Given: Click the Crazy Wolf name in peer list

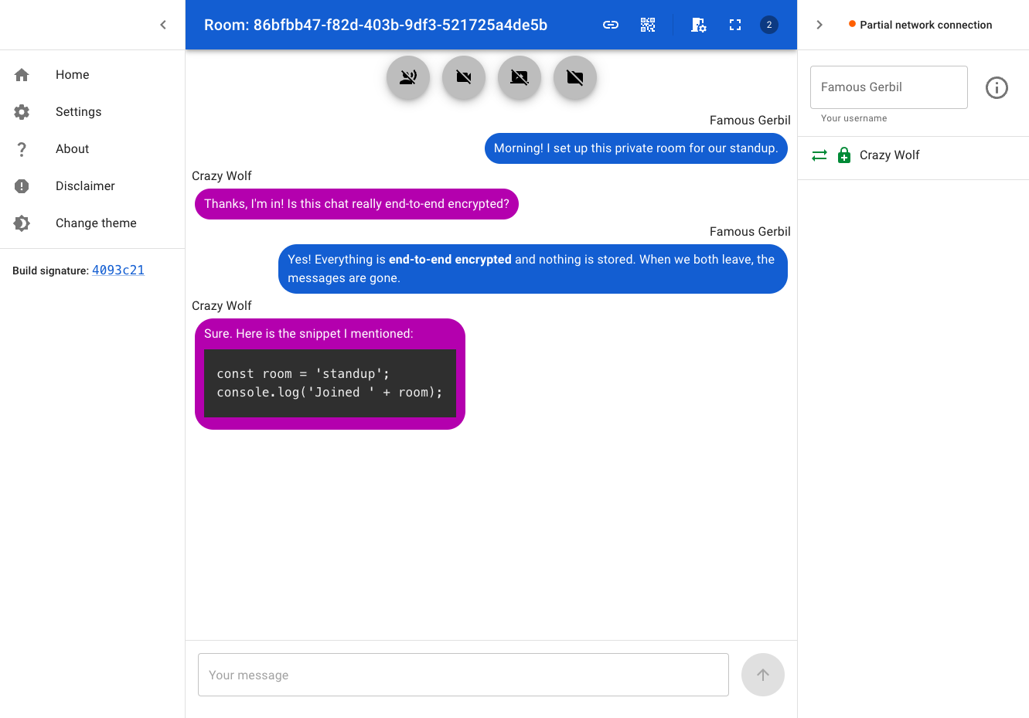Looking at the screenshot, I should click(x=890, y=155).
